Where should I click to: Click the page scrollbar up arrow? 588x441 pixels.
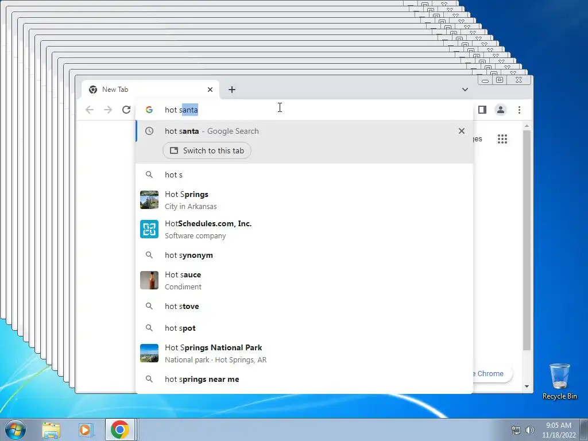click(527, 126)
